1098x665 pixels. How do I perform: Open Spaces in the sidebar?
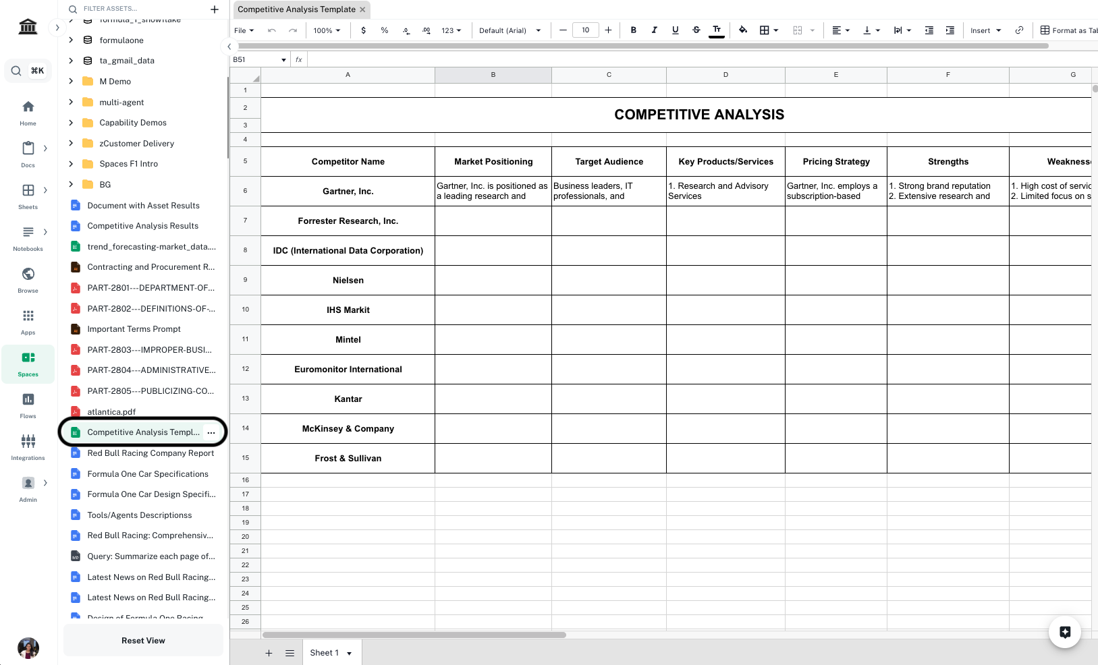[28, 364]
